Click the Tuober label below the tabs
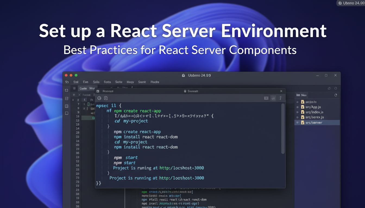365x208 pixels. pos(87,95)
